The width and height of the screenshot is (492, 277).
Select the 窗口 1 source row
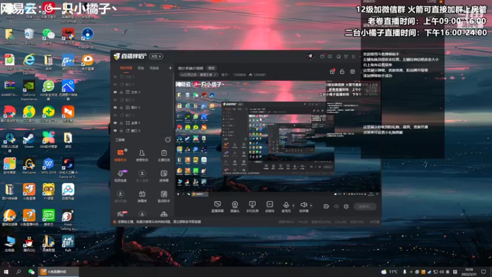tap(141, 115)
